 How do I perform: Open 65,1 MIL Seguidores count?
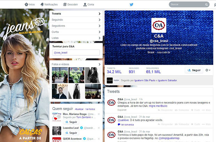(x=153, y=72)
